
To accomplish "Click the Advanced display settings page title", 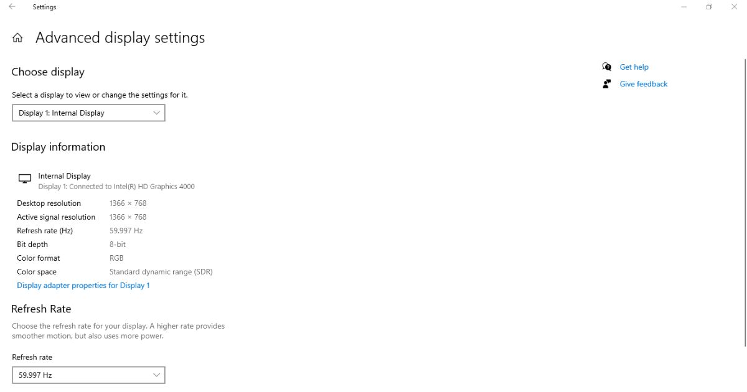I will (x=120, y=38).
